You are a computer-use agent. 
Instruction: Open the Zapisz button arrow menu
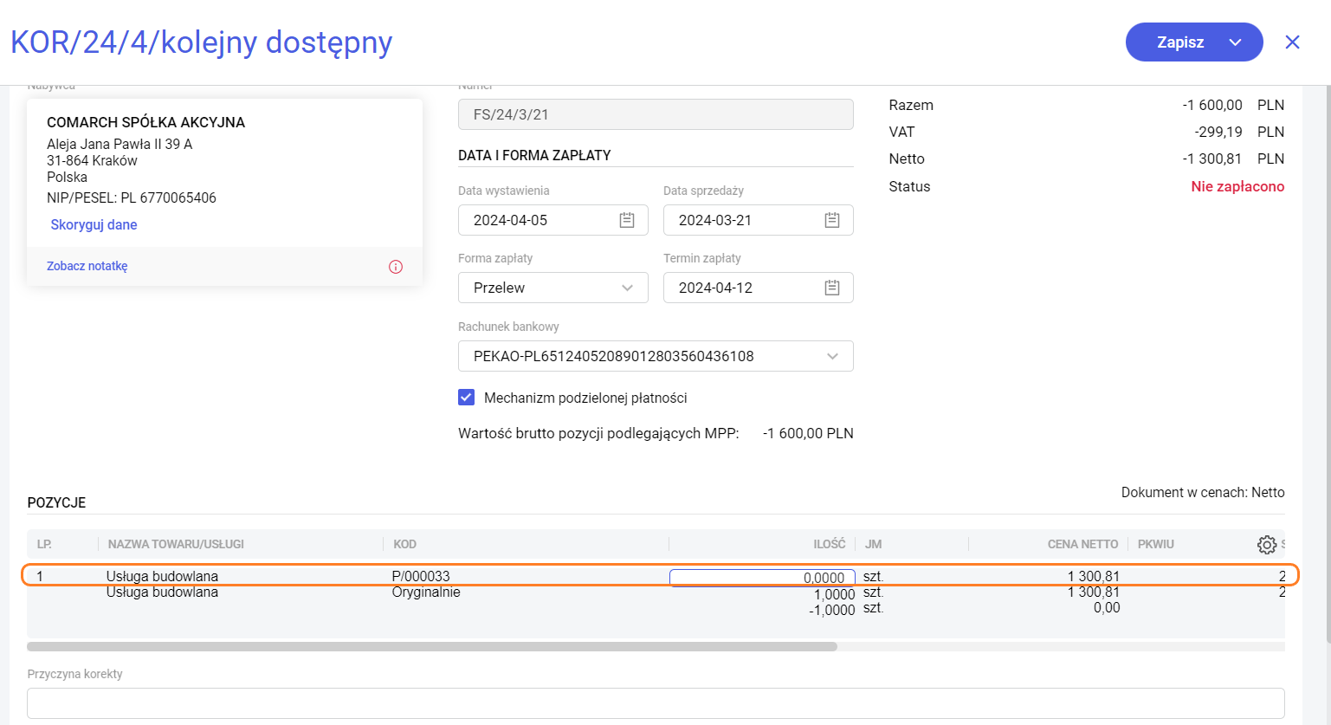tap(1235, 42)
